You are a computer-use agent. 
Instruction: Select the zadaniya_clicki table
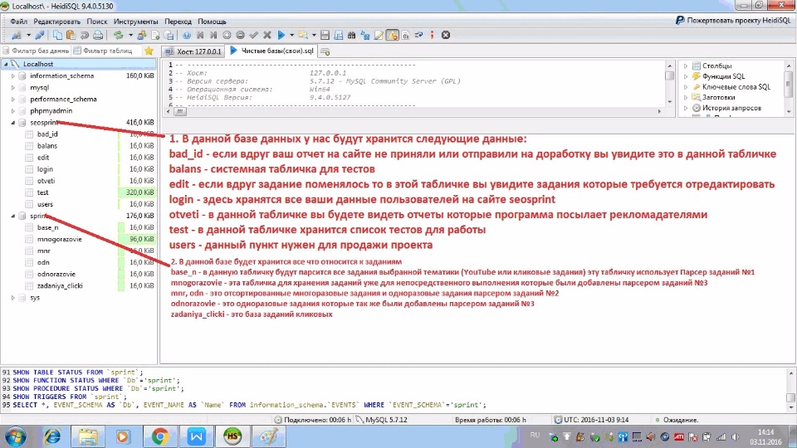(x=60, y=286)
